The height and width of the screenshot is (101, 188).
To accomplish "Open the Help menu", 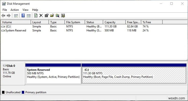I will (35, 10).
